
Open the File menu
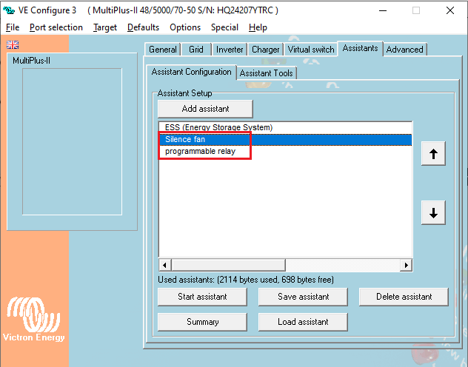point(13,27)
